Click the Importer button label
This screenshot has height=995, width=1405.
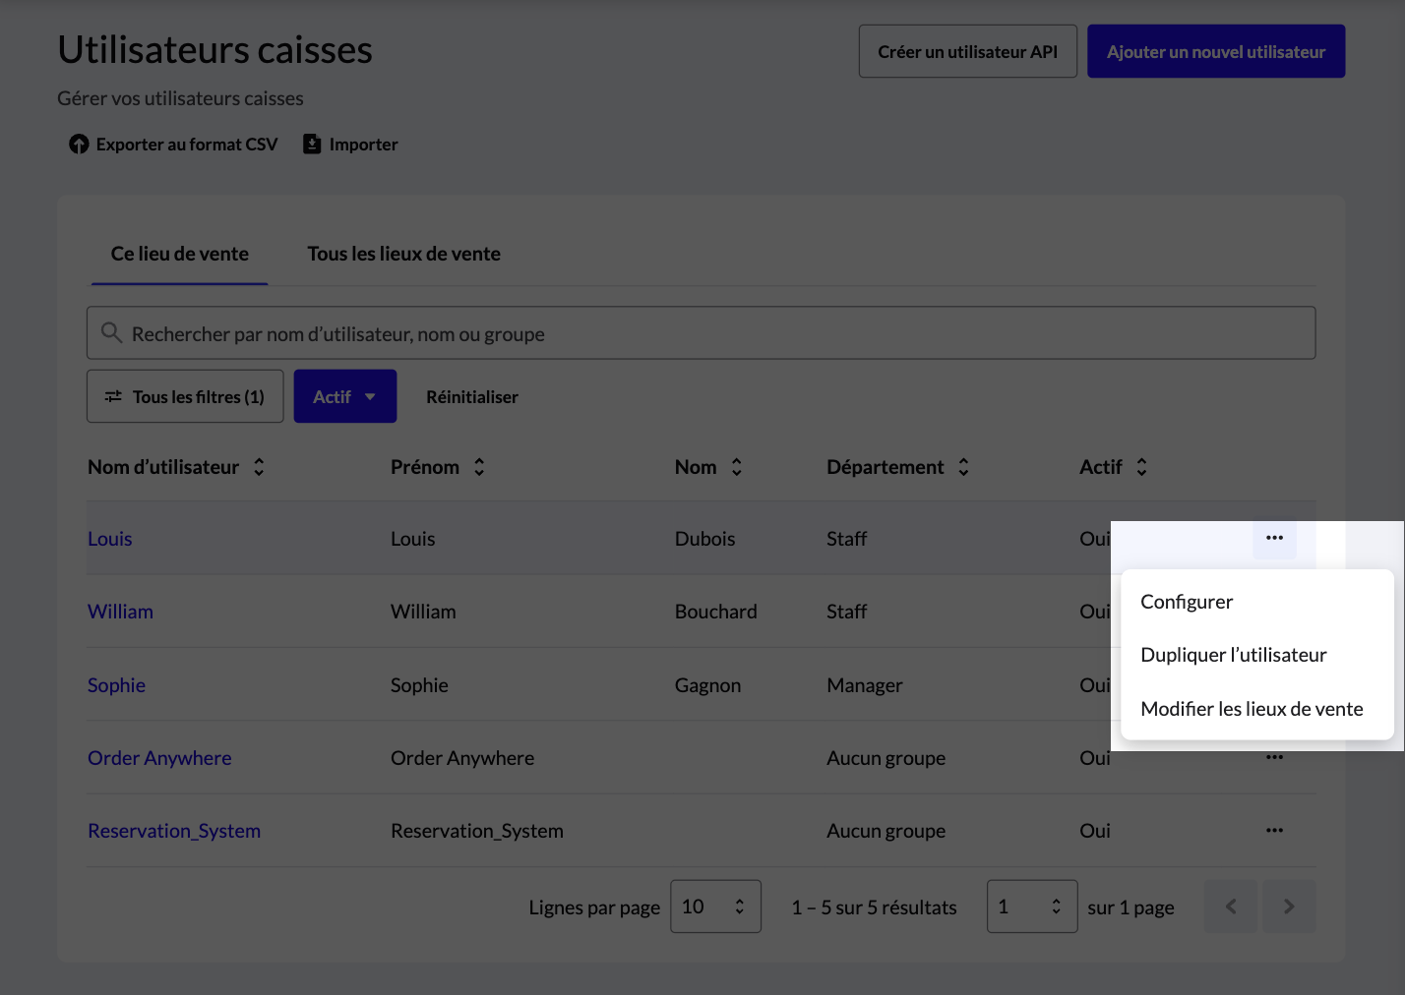point(364,145)
